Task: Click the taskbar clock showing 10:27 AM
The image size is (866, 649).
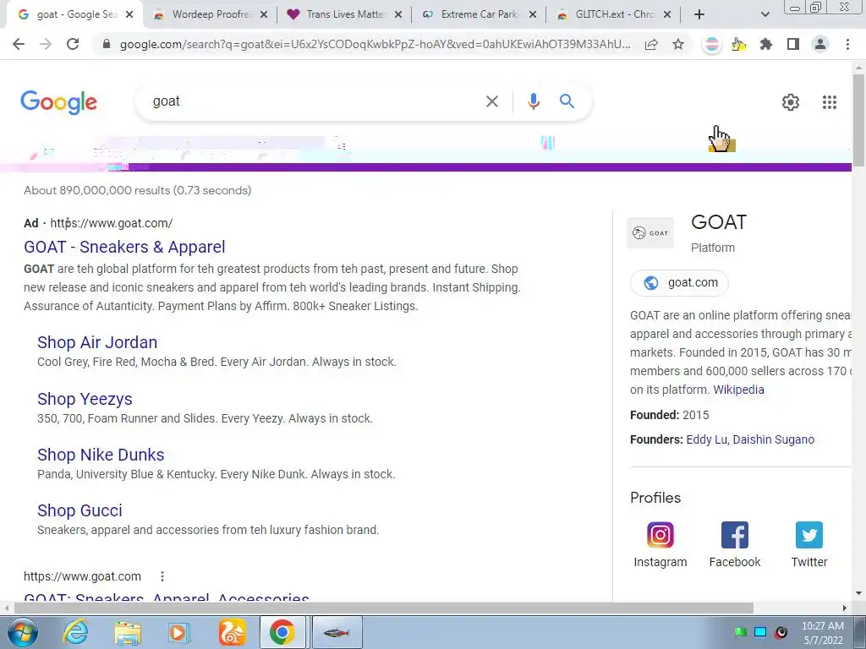Action: tap(822, 632)
